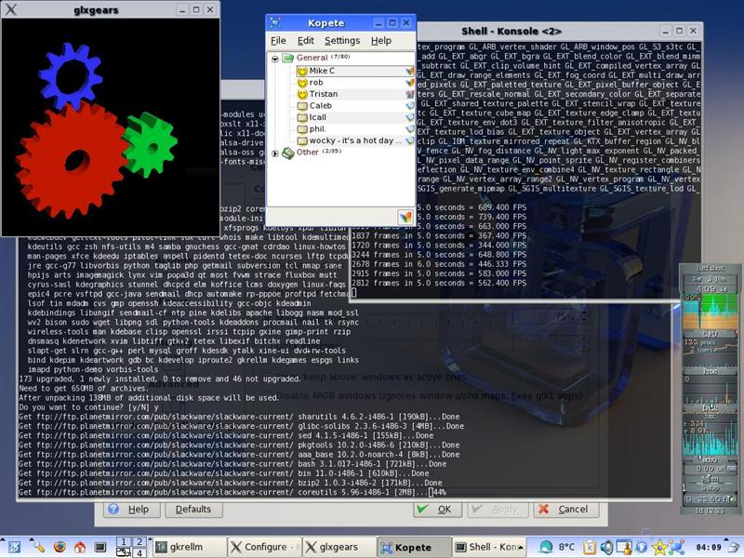Select the Other group label
The width and height of the screenshot is (744, 558).
point(307,152)
